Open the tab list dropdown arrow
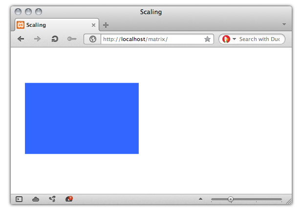The height and width of the screenshot is (210, 303). (x=284, y=24)
